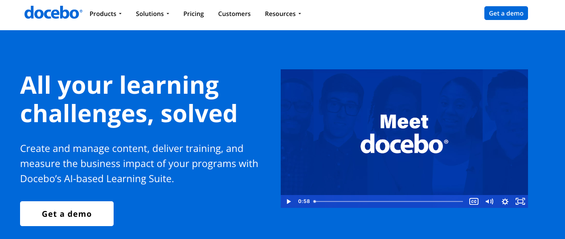
Task: Click the heading All your learning challenges, solved
Action: (129, 99)
